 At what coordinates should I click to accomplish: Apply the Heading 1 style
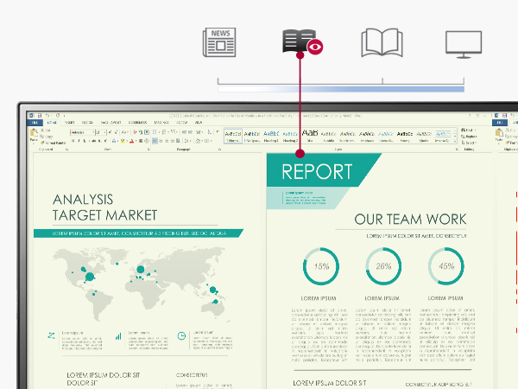pos(270,136)
